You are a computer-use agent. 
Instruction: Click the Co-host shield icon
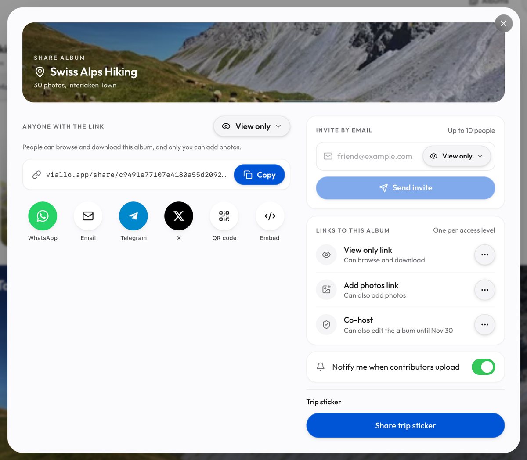pos(326,325)
